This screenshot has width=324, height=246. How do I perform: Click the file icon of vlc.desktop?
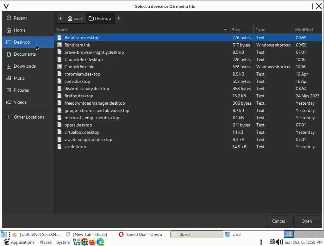pyautogui.click(x=59, y=147)
